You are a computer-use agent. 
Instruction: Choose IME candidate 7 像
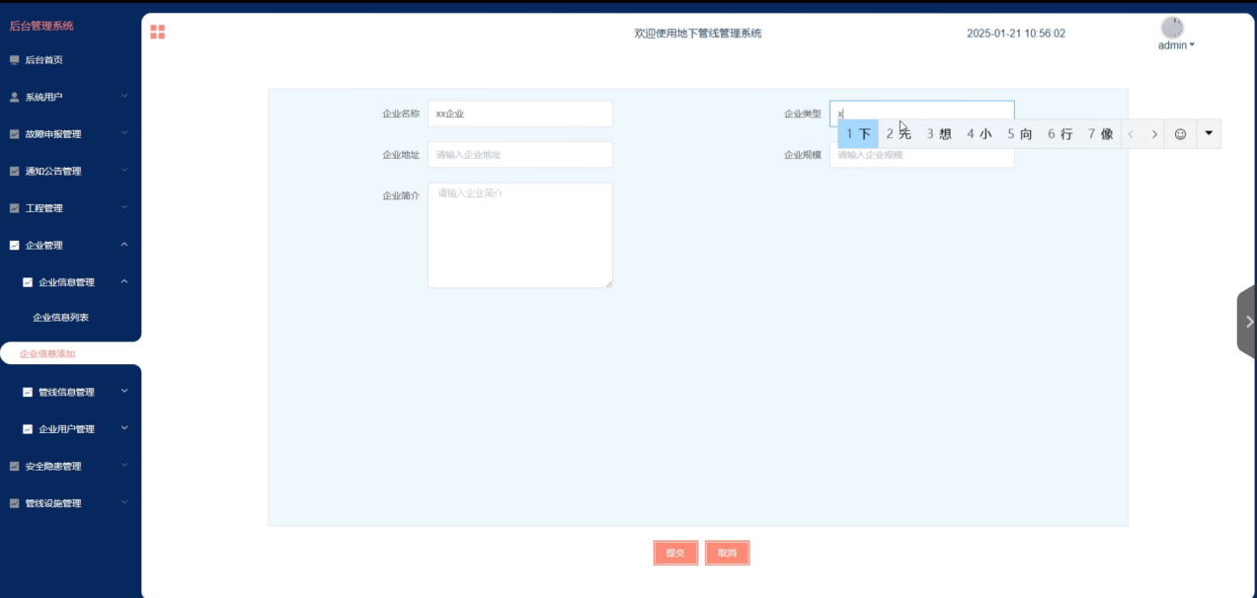click(x=1101, y=134)
